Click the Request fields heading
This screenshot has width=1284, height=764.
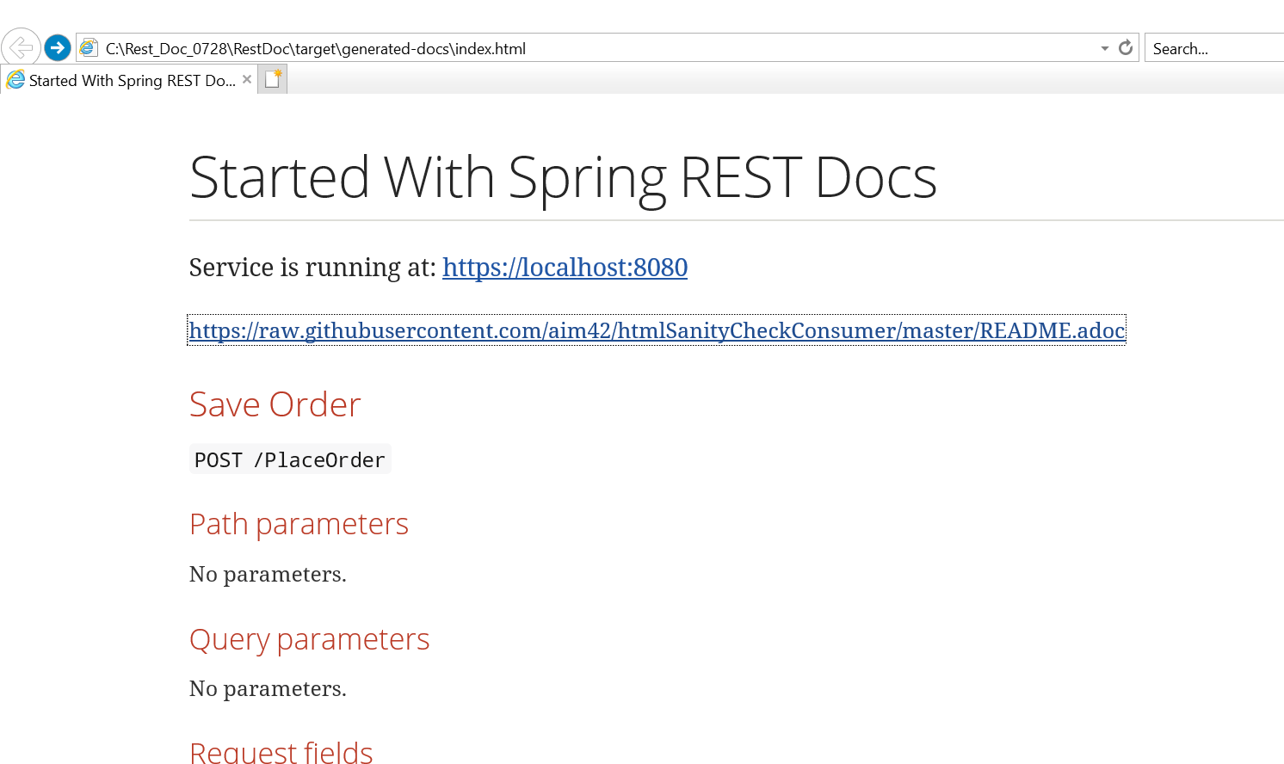pos(281,752)
